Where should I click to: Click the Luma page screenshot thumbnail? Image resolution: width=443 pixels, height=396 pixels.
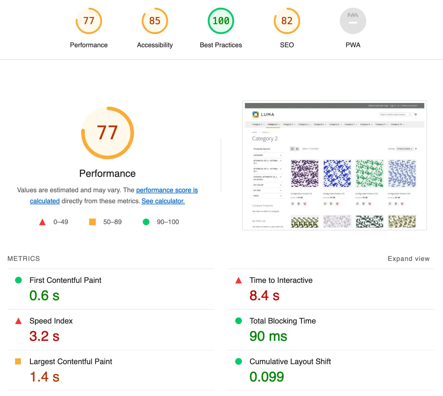pos(334,165)
